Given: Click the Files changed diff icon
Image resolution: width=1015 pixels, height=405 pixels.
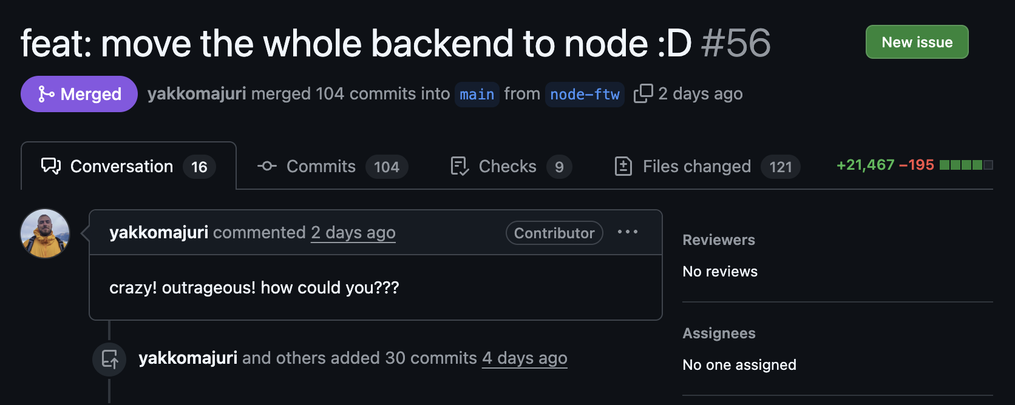Looking at the screenshot, I should [624, 166].
